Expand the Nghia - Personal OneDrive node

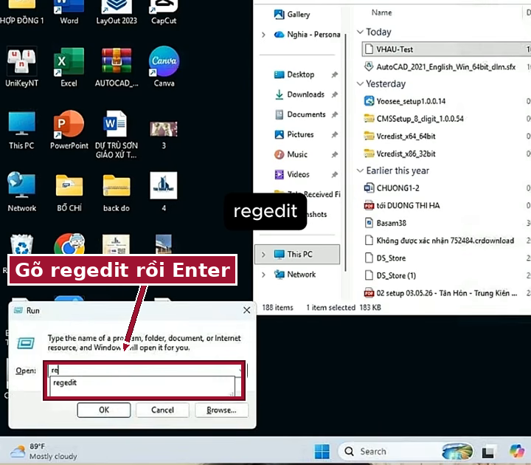263,35
